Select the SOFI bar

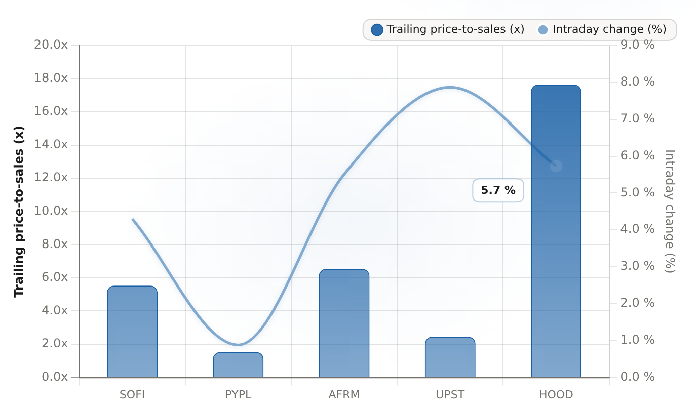click(x=132, y=332)
